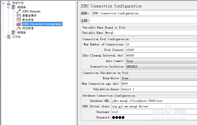This screenshot has height=125, width=197.
Task: Click the 察看结果树 listener icon
Action: (19, 16)
